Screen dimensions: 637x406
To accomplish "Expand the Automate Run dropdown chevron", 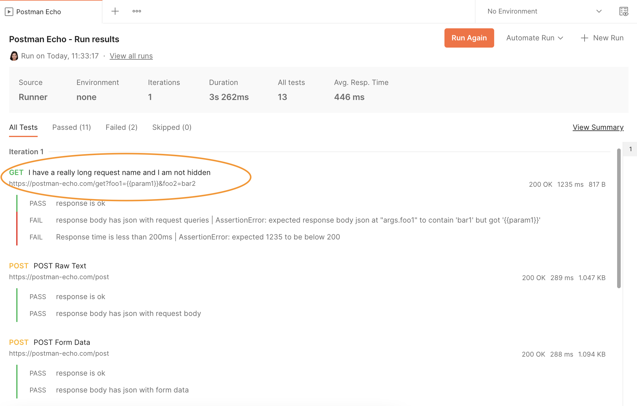I will click(x=561, y=38).
